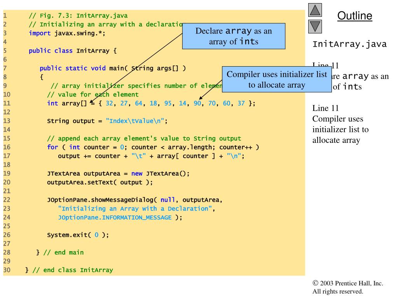Image resolution: width=398 pixels, height=299 pixels.
Task: Click the '// end class InitArray' comment
Action: pos(73,270)
